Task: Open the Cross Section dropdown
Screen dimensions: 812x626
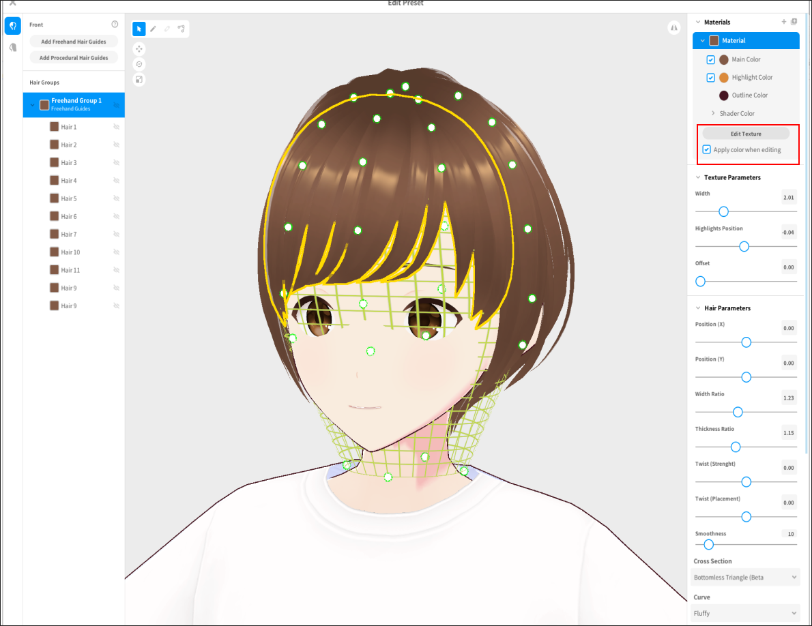Action: pos(745,577)
